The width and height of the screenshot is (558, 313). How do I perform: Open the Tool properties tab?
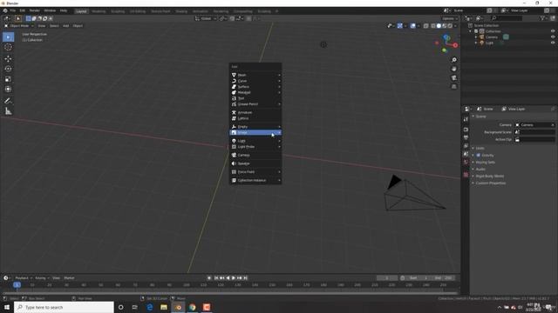click(x=466, y=120)
